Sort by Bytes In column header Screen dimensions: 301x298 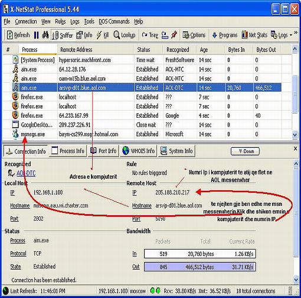point(239,50)
